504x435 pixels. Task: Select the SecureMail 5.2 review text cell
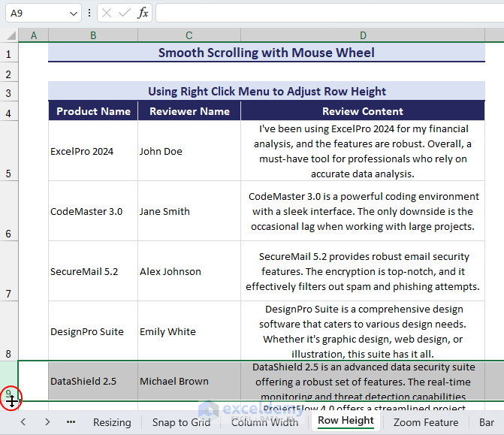click(x=363, y=271)
